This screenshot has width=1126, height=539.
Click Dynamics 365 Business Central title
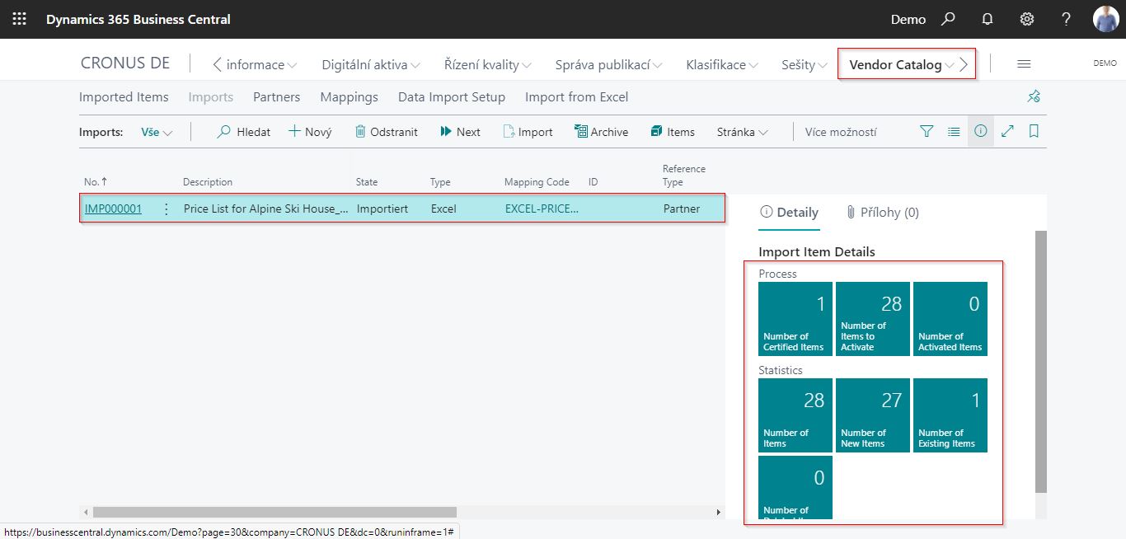138,19
